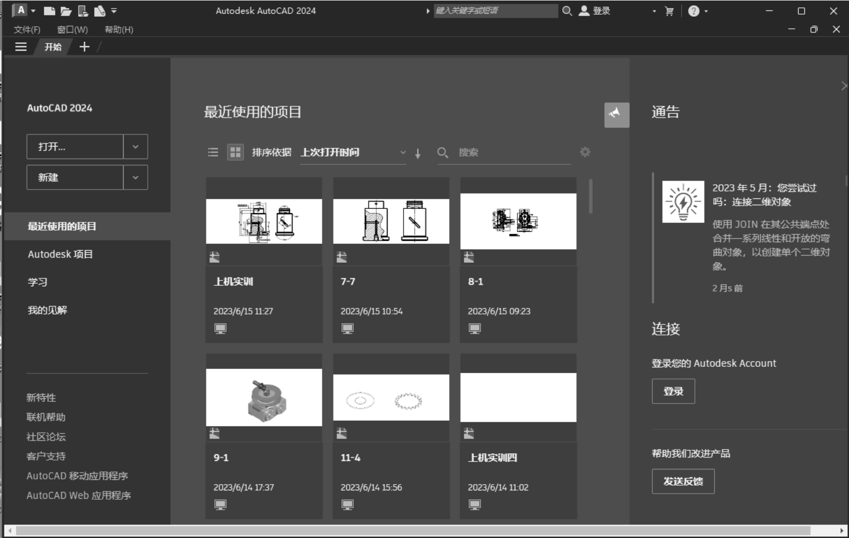
Task: Select the 开始 tab
Action: [53, 47]
